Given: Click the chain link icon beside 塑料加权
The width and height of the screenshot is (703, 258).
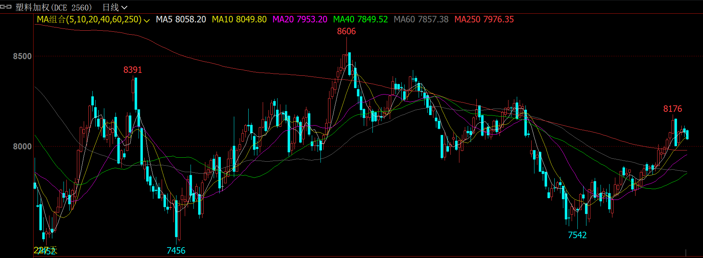Looking at the screenshot, I should tap(6, 7).
